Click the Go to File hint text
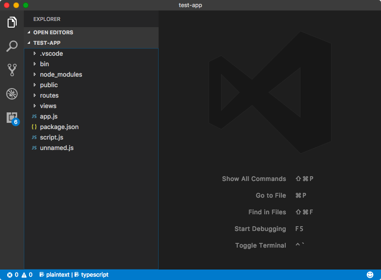Viewport: 381px width, 280px height. [x=271, y=195]
